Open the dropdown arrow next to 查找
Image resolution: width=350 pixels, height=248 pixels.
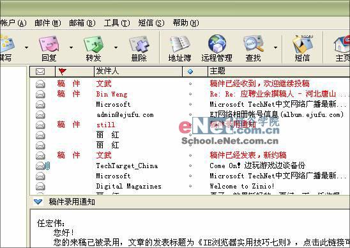pos(275,47)
